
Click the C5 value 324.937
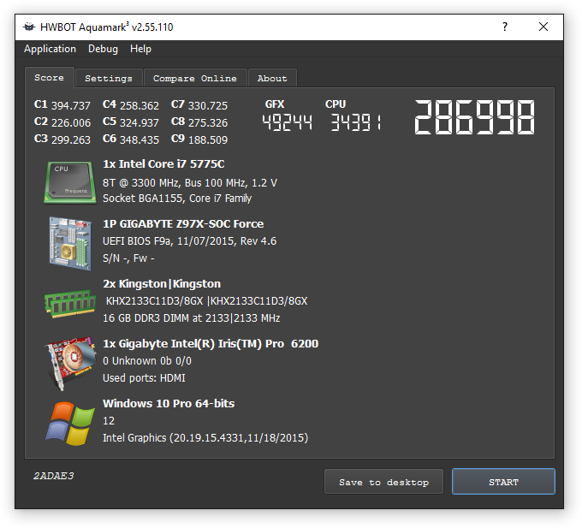tap(140, 123)
